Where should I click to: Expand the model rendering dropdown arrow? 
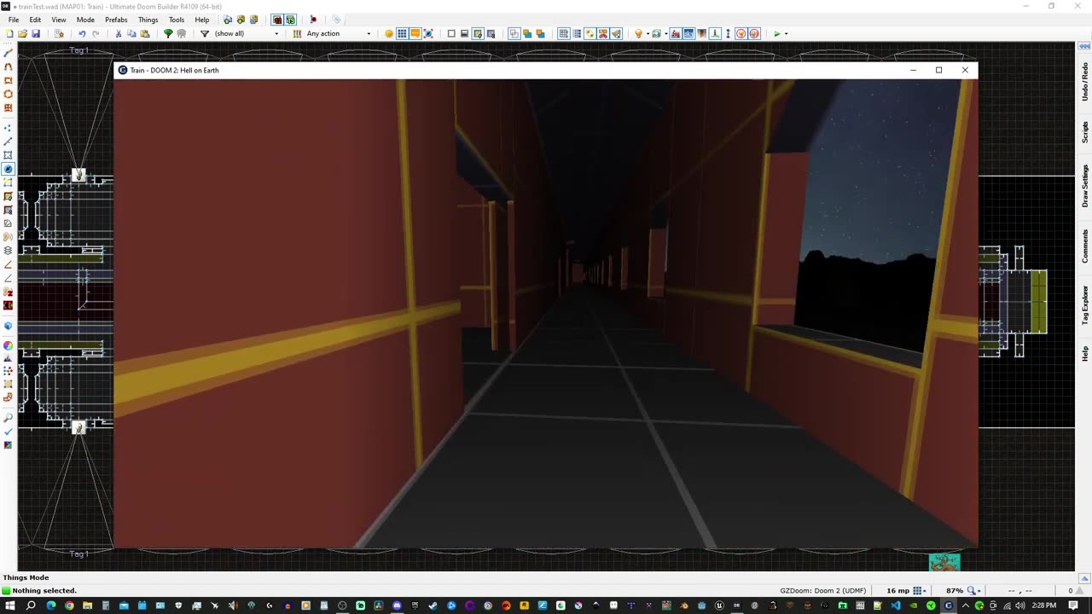[x=666, y=33]
